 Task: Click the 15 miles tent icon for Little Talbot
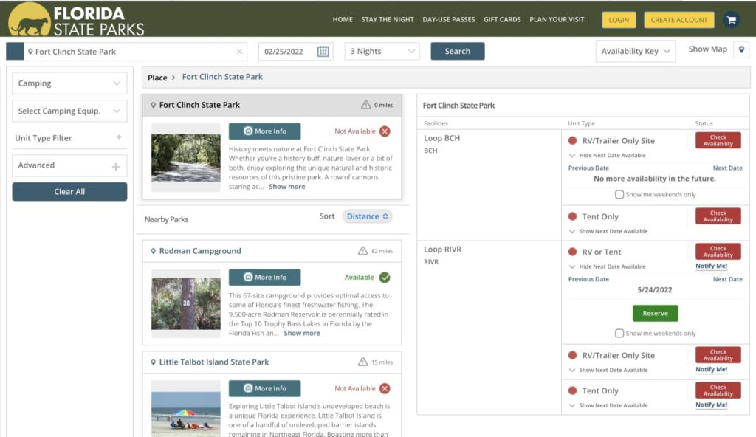pyautogui.click(x=363, y=362)
